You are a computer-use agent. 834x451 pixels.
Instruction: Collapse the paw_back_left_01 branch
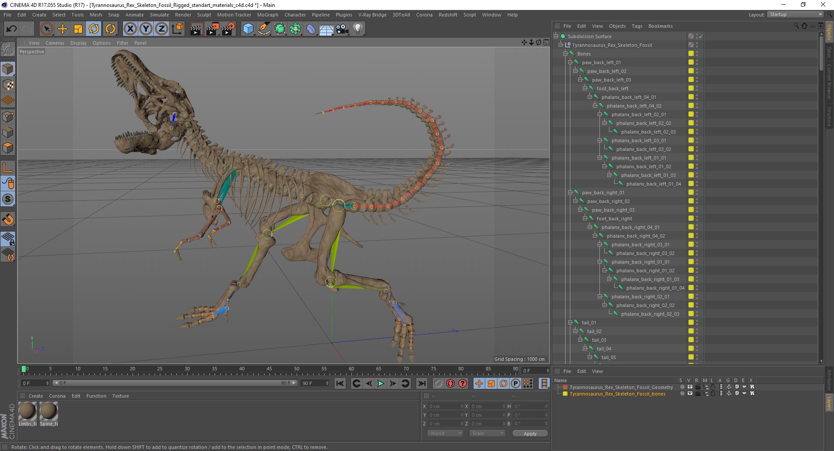pyautogui.click(x=570, y=62)
